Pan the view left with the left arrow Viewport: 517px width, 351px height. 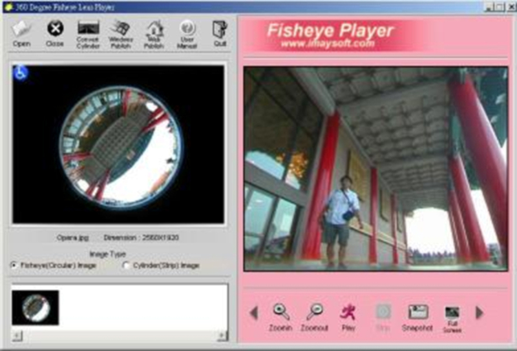(253, 312)
